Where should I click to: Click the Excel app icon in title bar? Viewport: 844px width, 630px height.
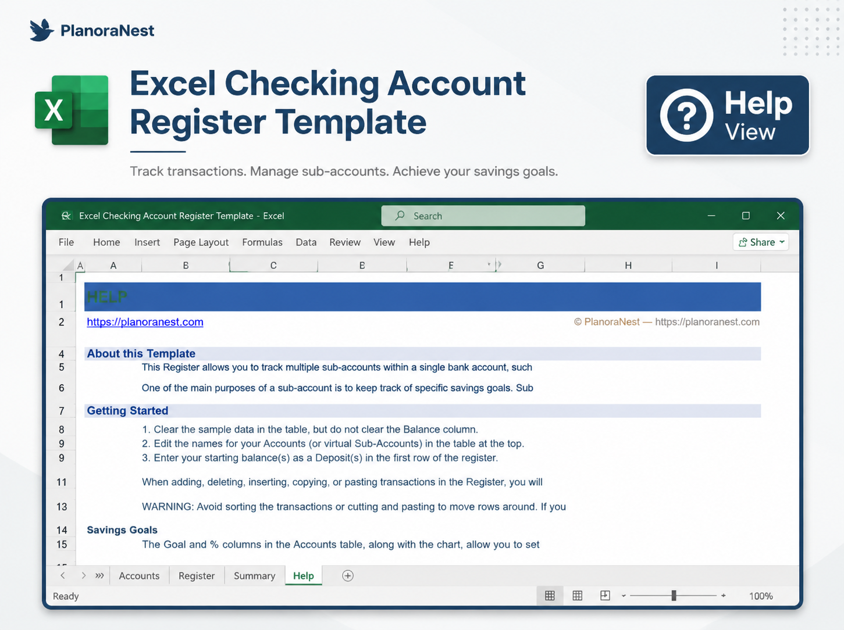[x=66, y=216]
